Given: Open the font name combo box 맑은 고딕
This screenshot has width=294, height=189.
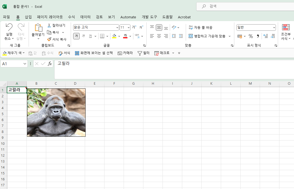Looking at the screenshot, I should coord(96,28).
